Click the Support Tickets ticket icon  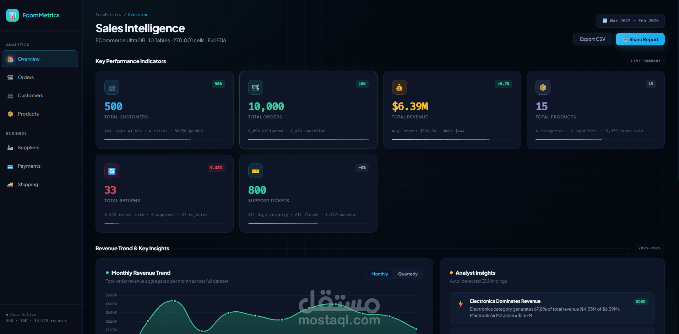point(256,171)
